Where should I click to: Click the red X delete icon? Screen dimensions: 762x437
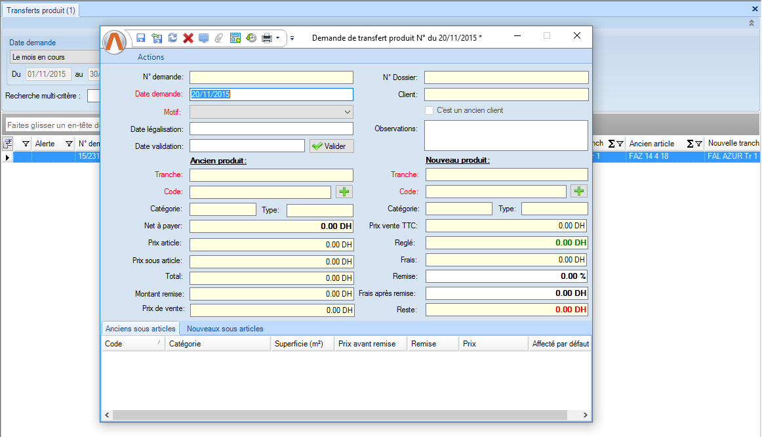pos(188,38)
